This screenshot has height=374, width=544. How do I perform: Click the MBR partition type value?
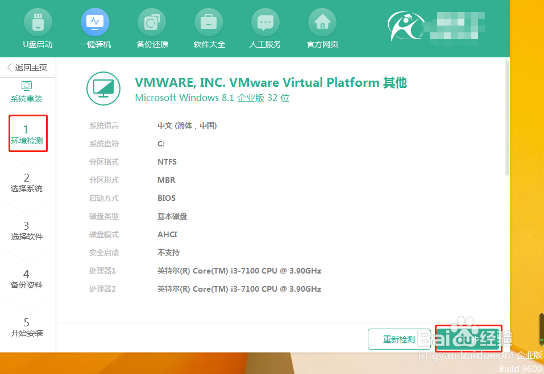pyautogui.click(x=166, y=180)
